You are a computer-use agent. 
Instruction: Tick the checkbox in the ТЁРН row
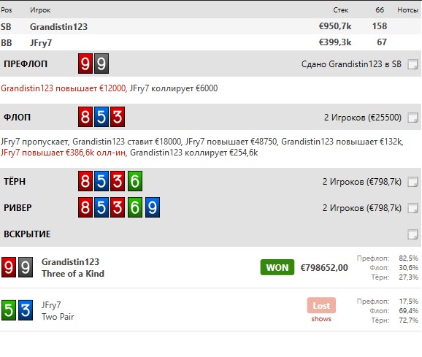click(413, 182)
